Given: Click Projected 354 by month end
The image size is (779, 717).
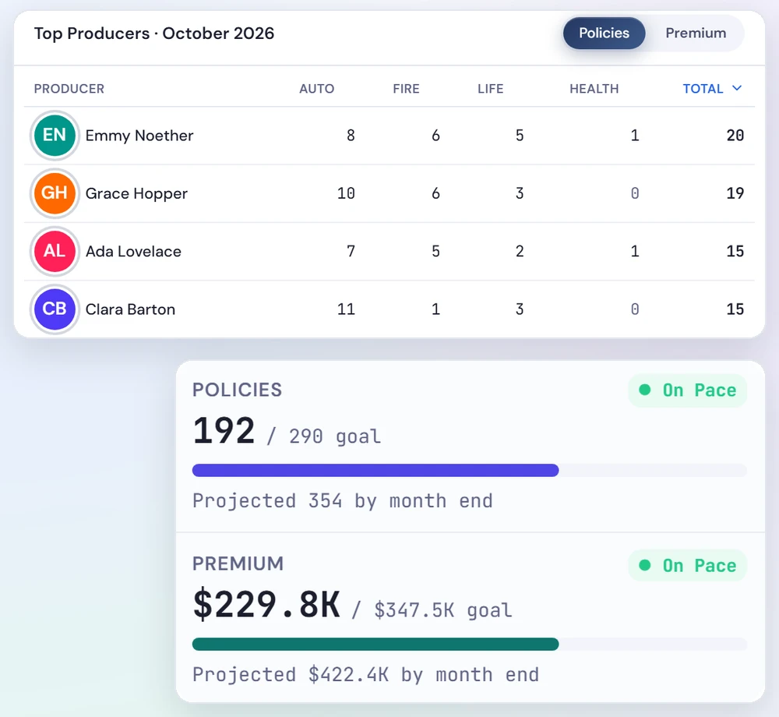Looking at the screenshot, I should (x=343, y=501).
